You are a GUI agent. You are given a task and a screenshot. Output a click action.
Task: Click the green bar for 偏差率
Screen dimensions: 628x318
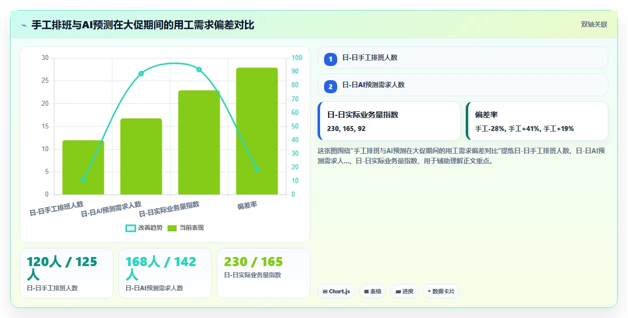[257, 131]
